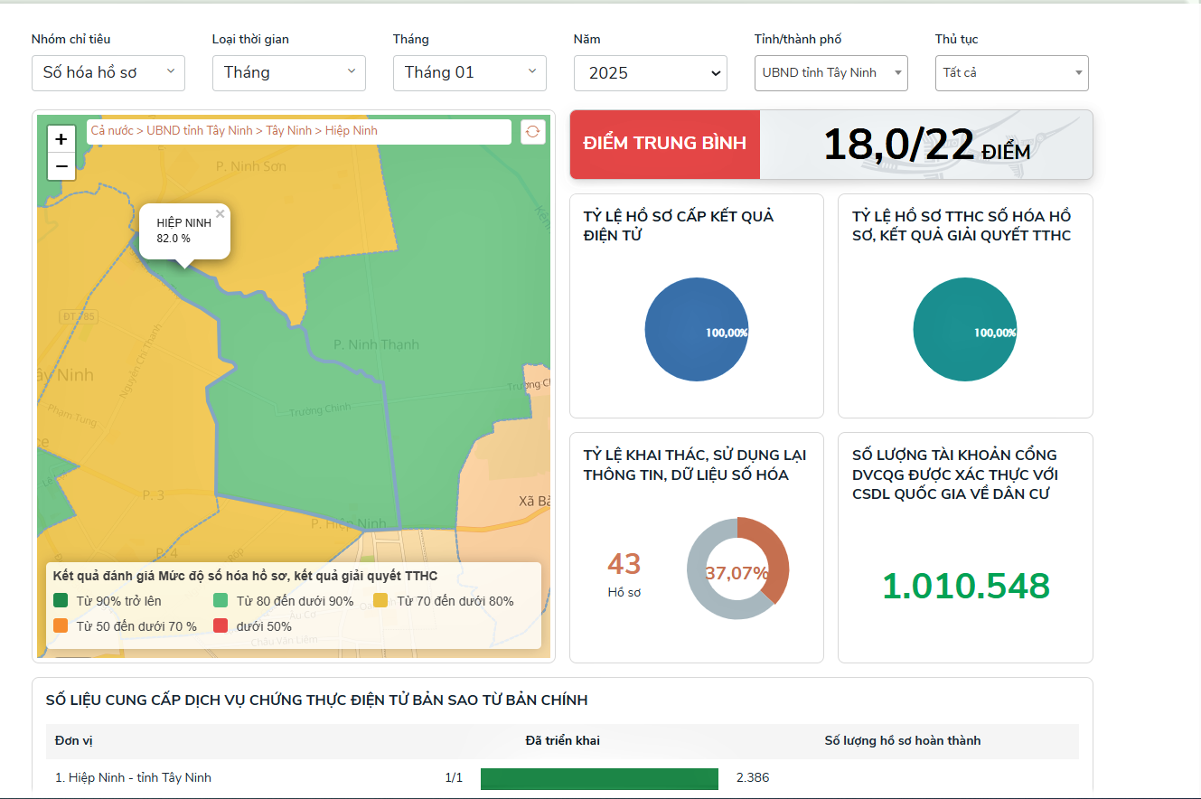This screenshot has width=1201, height=799.
Task: Click Số lượng hồ sơ hoàn thành header
Action: pyautogui.click(x=903, y=741)
